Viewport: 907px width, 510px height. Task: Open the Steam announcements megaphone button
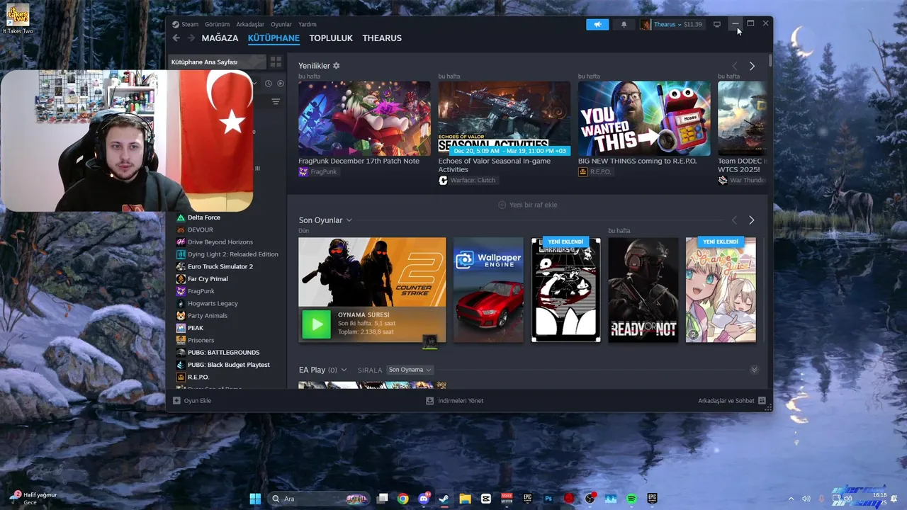click(597, 24)
